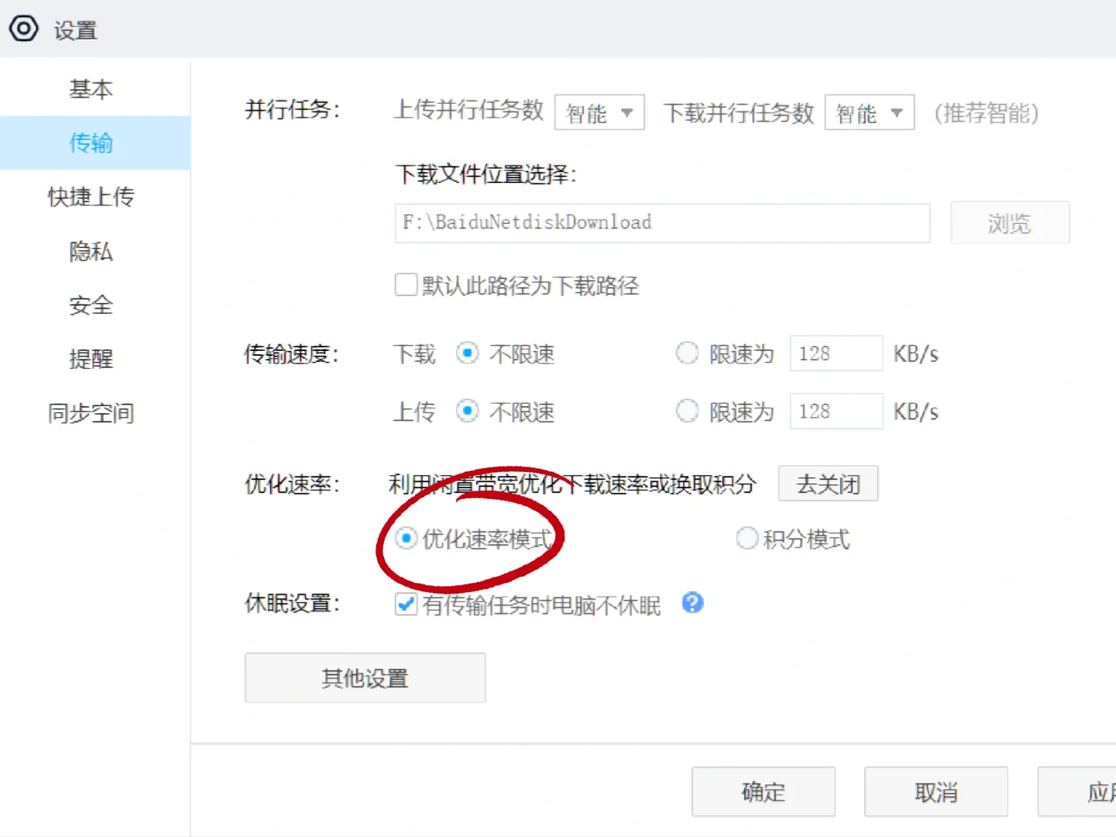
Task: Switch to the 隐私 settings page
Action: pos(91,251)
